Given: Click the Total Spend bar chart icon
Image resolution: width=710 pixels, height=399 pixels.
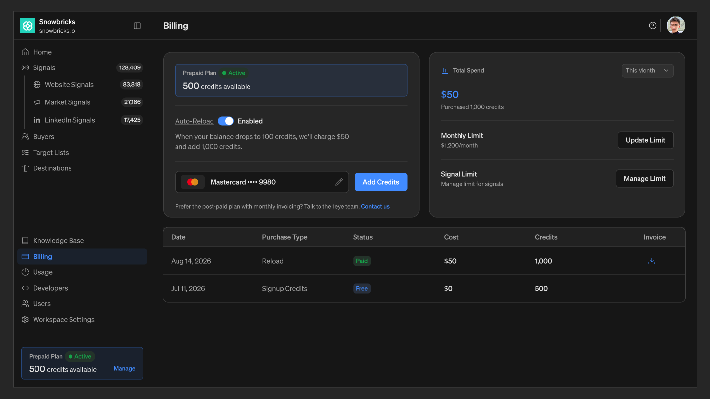Looking at the screenshot, I should (445, 71).
